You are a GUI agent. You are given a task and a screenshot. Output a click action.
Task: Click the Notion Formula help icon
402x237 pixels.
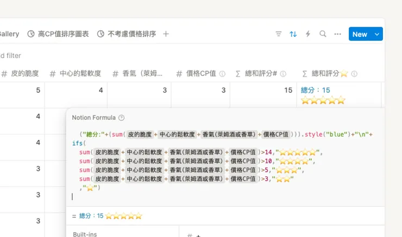[x=122, y=118]
